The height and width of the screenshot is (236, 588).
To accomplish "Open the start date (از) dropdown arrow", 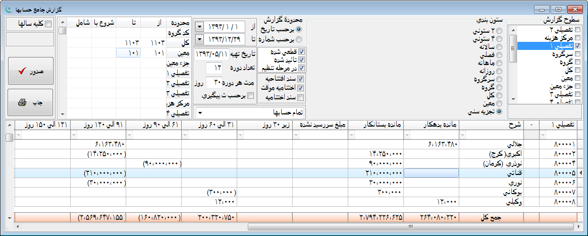I will pyautogui.click(x=199, y=26).
